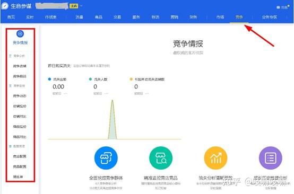This screenshot has height=194, width=294.
Task: Open 商品对比 in the sidebar
Action: [x=20, y=137]
